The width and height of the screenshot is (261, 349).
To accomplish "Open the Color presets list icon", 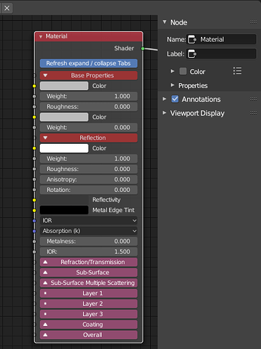I will (237, 71).
